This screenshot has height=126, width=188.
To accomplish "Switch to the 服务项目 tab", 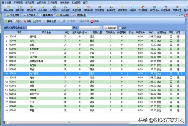I will pos(46,15).
